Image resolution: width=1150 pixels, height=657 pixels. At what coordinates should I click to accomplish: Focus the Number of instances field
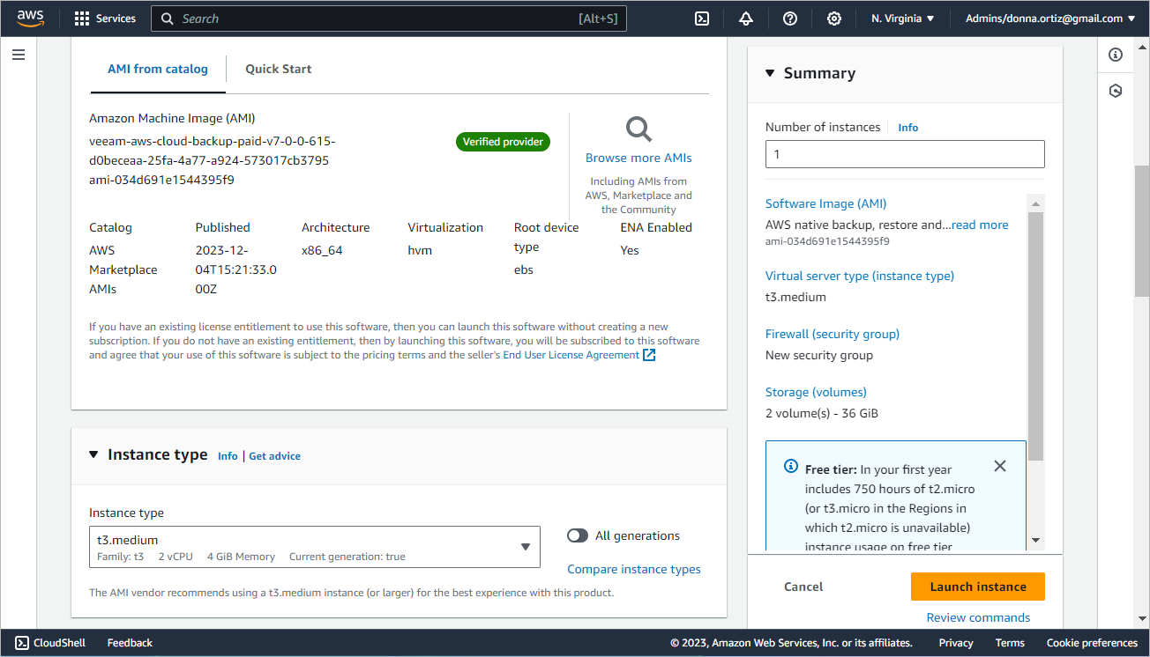point(905,154)
